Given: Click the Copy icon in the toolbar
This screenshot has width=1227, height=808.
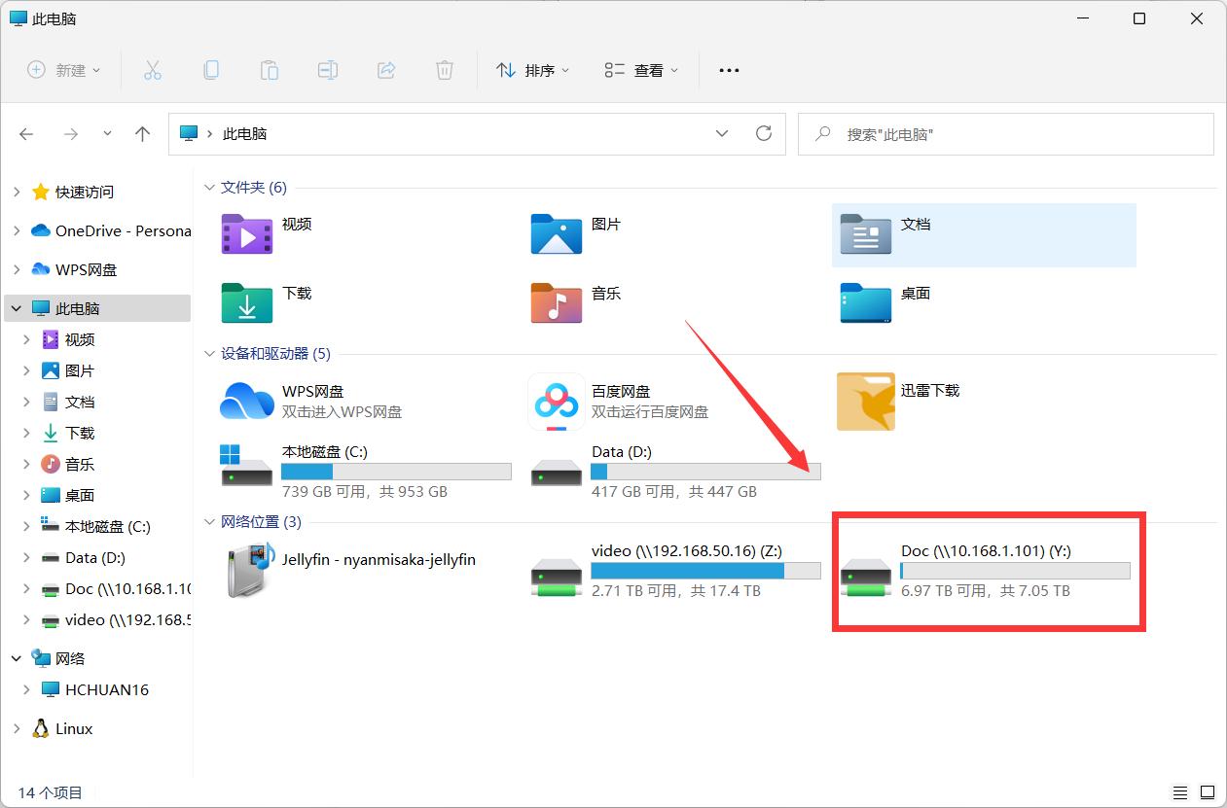Looking at the screenshot, I should click(211, 69).
